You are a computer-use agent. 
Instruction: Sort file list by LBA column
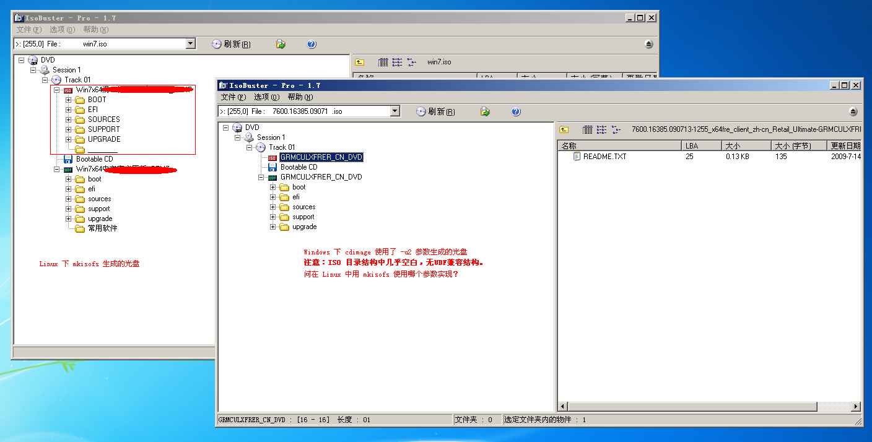tap(700, 146)
